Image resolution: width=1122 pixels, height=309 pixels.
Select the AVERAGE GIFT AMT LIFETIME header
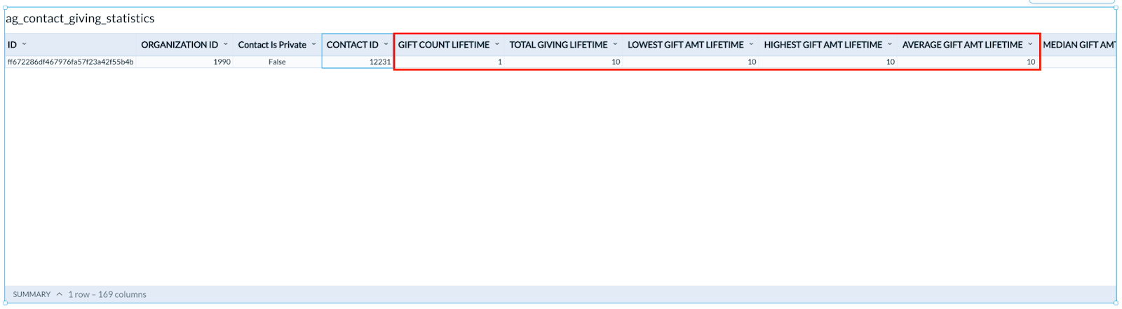coord(968,45)
